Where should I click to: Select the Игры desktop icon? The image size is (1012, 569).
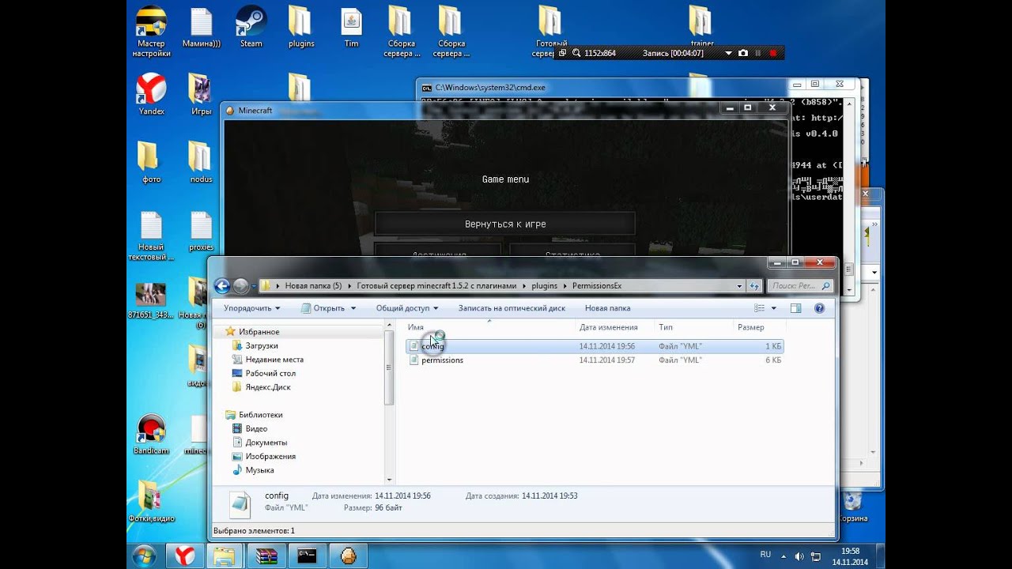click(201, 95)
